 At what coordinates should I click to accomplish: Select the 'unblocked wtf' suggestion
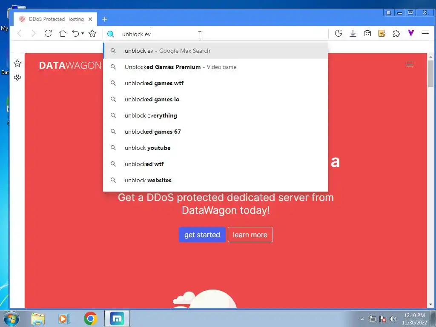pyautogui.click(x=215, y=164)
